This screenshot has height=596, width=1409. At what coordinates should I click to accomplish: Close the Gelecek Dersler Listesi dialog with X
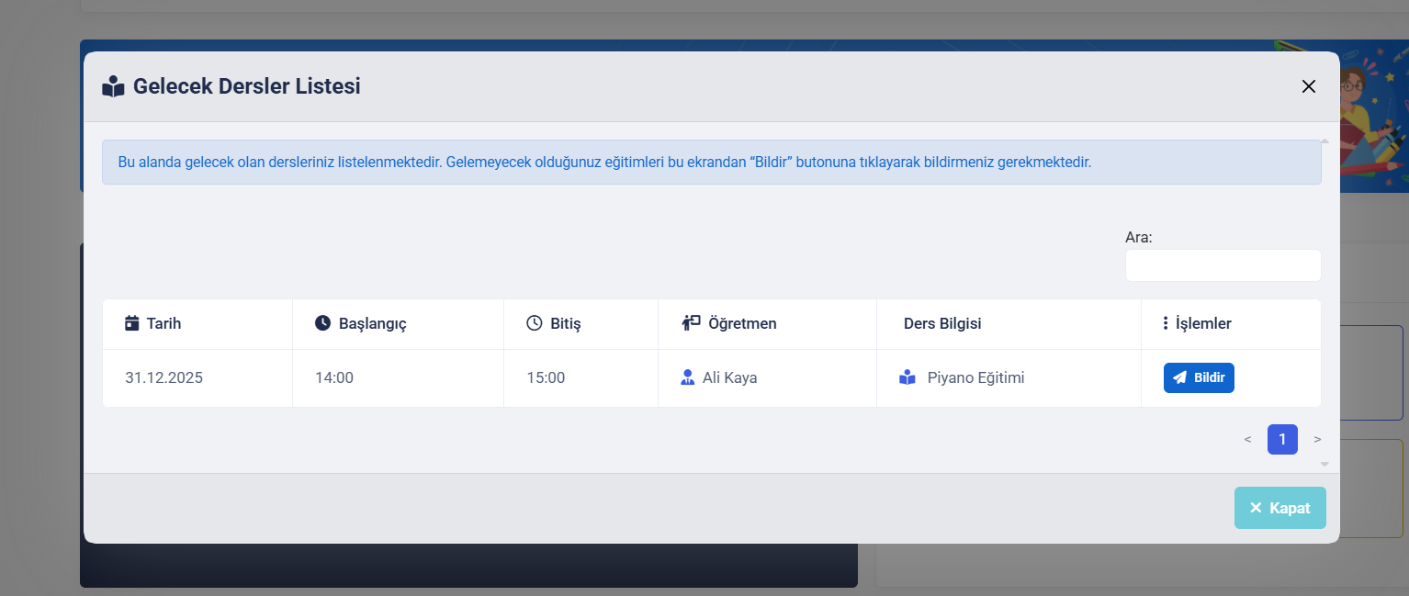pos(1309,86)
